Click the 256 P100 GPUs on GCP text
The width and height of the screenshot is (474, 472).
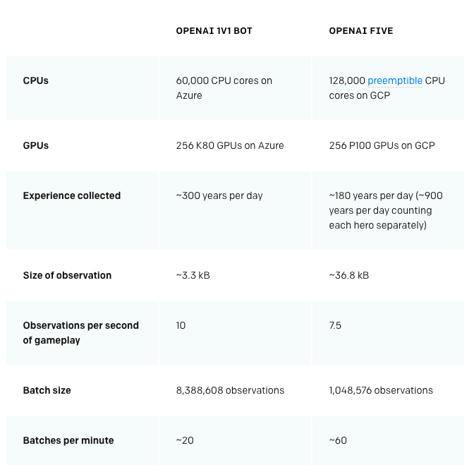382,145
